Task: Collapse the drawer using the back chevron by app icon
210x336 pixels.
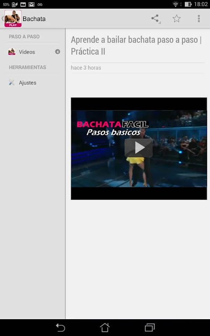Action: point(3,18)
